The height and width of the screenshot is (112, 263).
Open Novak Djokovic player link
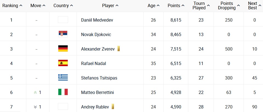point(96,34)
